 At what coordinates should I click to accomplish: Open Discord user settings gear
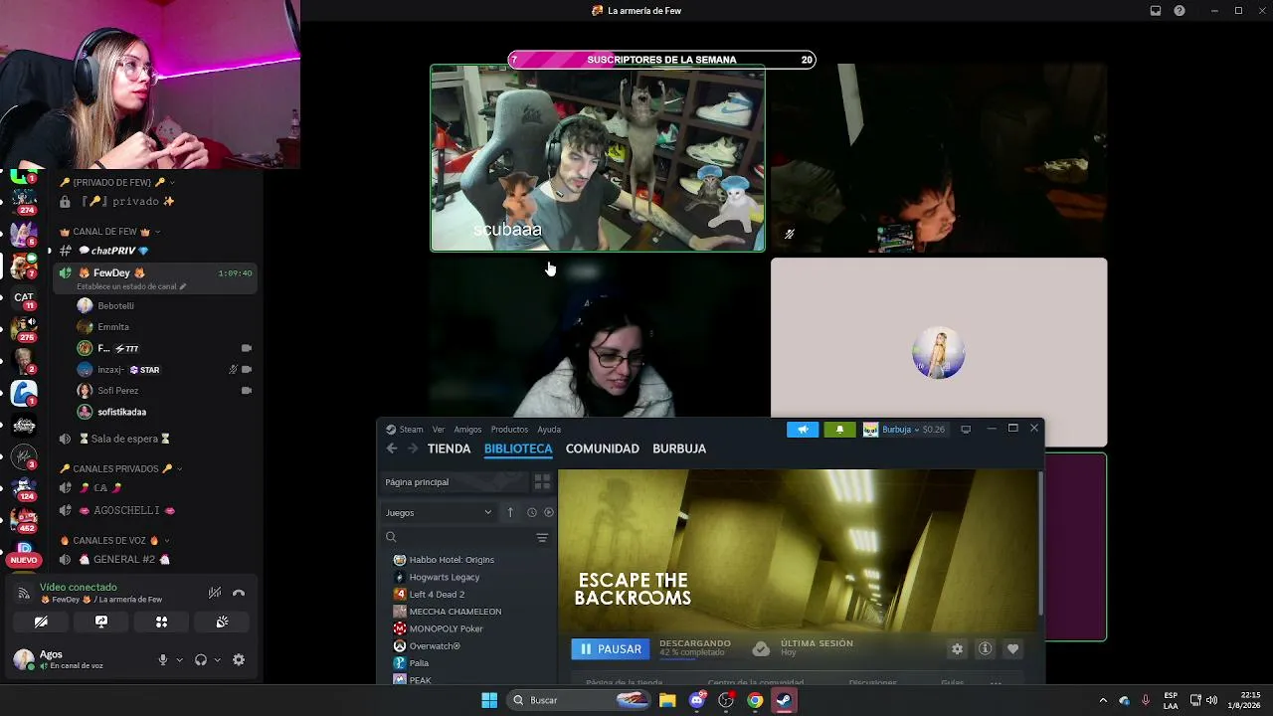pyautogui.click(x=239, y=660)
